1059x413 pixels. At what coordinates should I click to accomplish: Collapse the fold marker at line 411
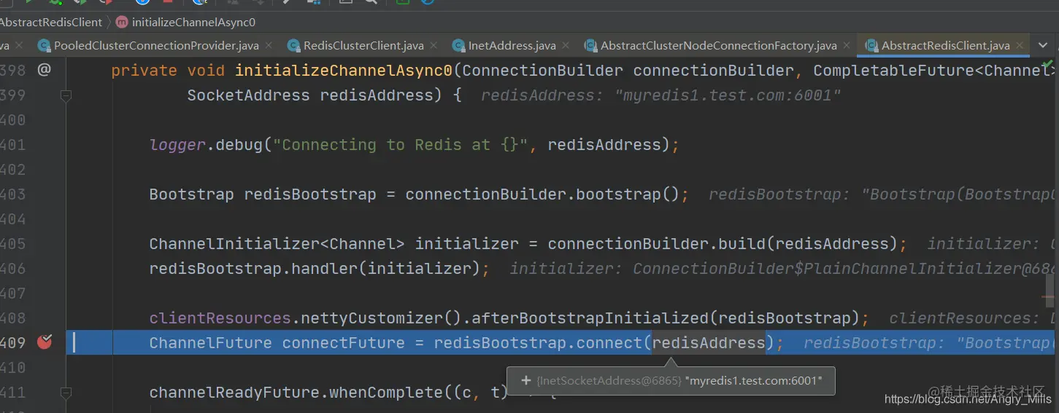pos(66,393)
